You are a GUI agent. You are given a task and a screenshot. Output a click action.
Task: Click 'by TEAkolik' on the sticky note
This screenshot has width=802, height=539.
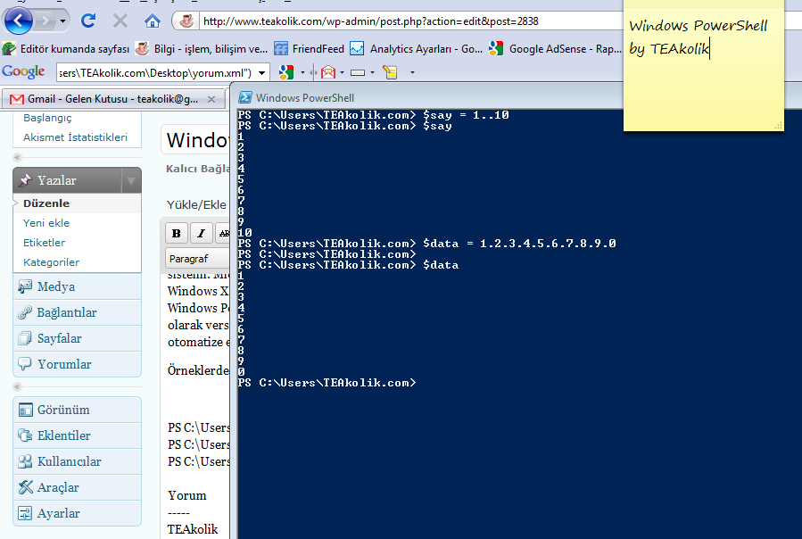(x=669, y=48)
